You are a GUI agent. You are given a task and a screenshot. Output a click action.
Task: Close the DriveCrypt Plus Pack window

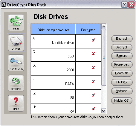[131, 5]
